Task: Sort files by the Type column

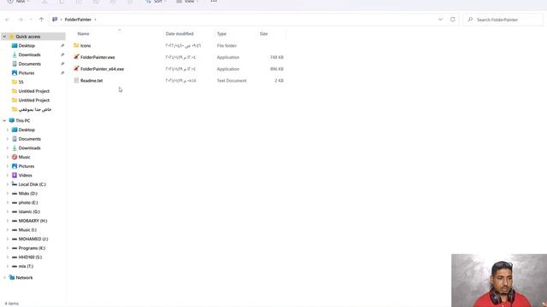Action: [221, 34]
